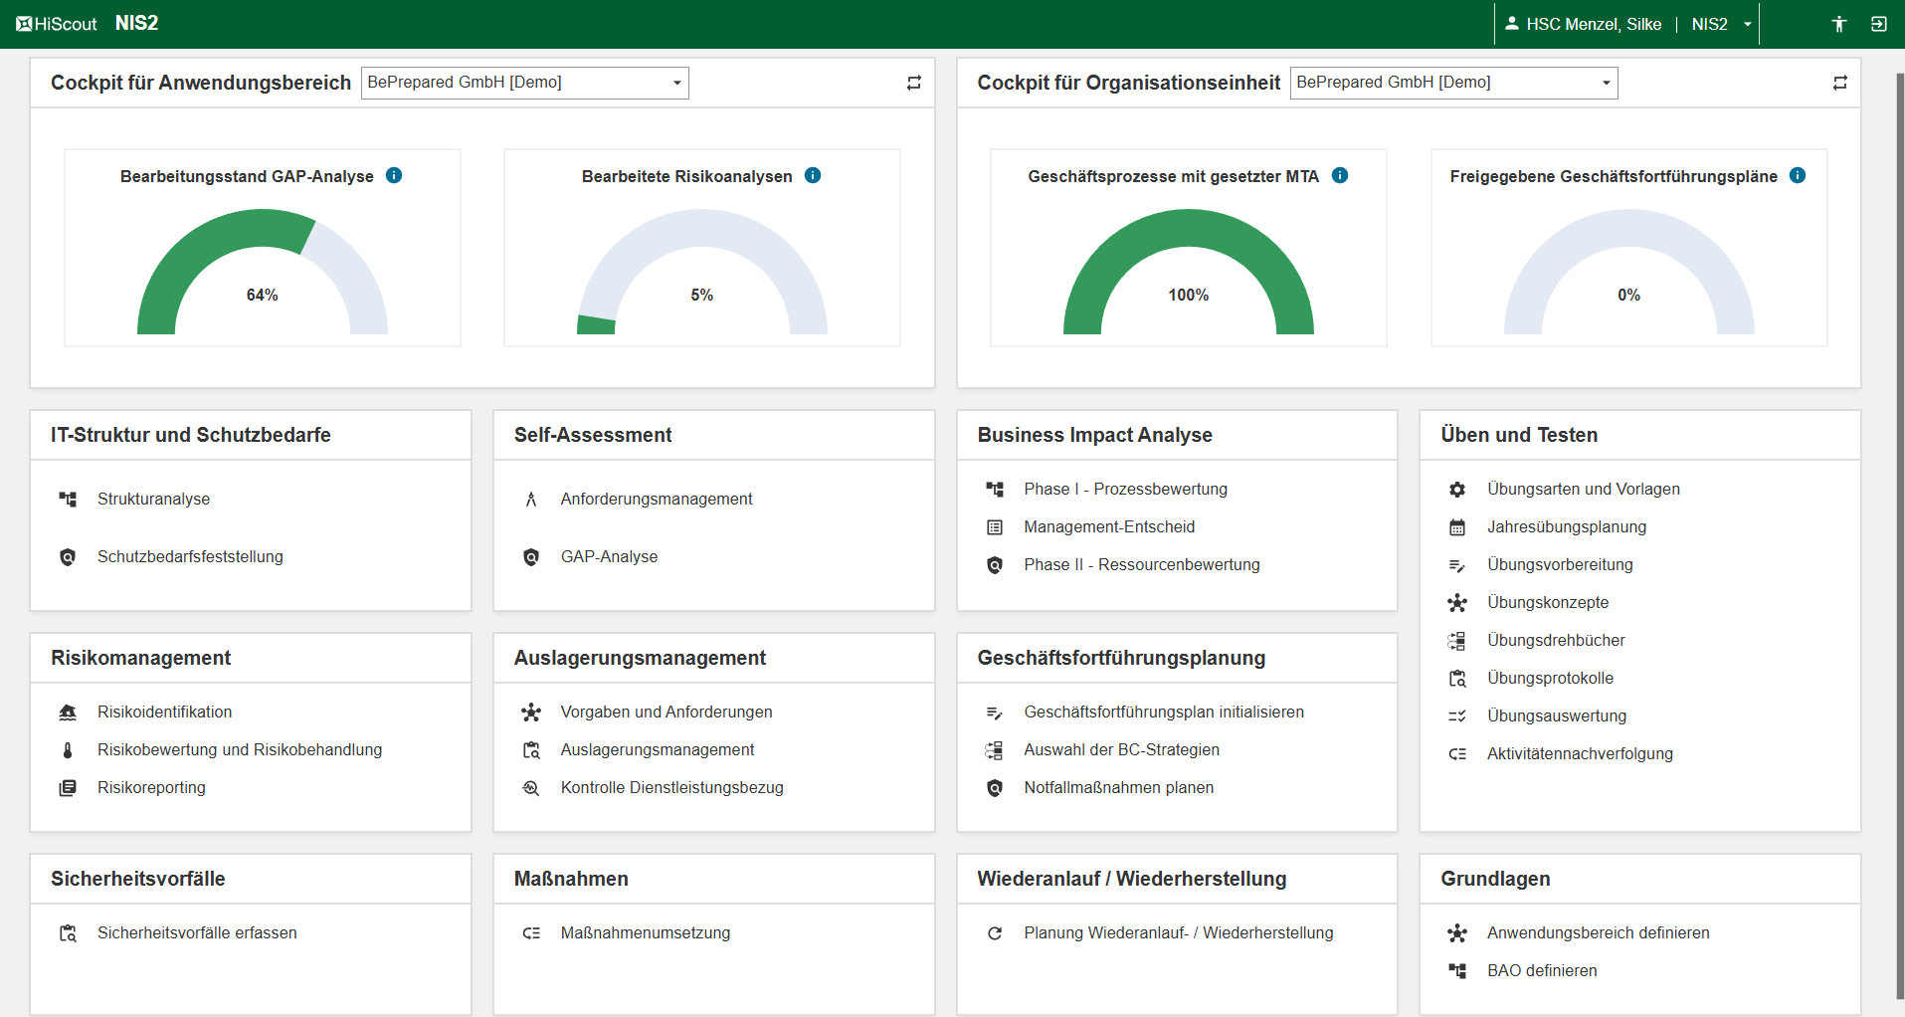Click refresh icon in Anwendungsbereich cockpit
1905x1017 pixels.
pyautogui.click(x=913, y=83)
